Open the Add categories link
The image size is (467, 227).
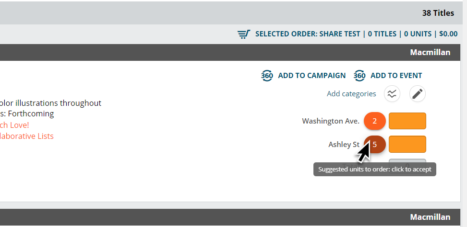pos(351,94)
